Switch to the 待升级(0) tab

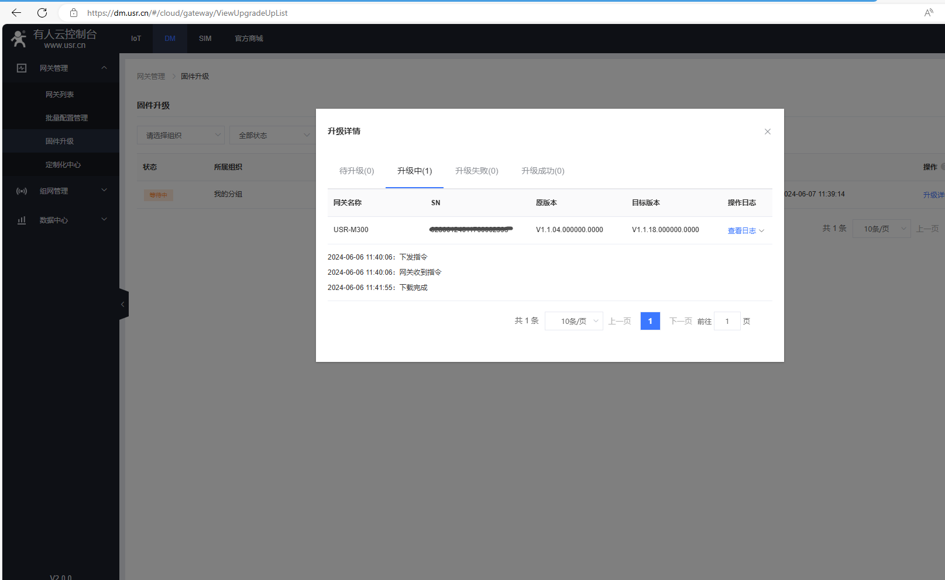click(x=356, y=171)
